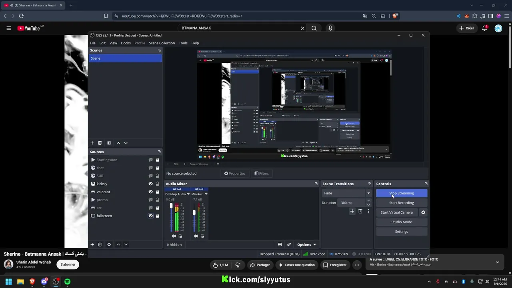Open the OBS Edit menu
Viewport: 512px width, 288px height.
[x=102, y=43]
